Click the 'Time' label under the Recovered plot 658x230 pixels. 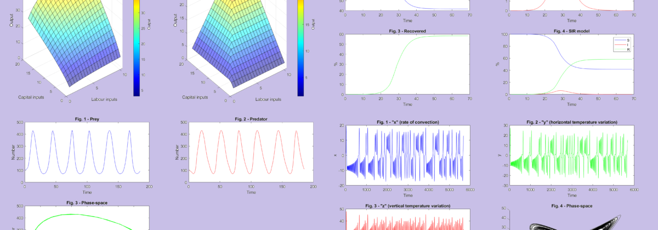[407, 104]
